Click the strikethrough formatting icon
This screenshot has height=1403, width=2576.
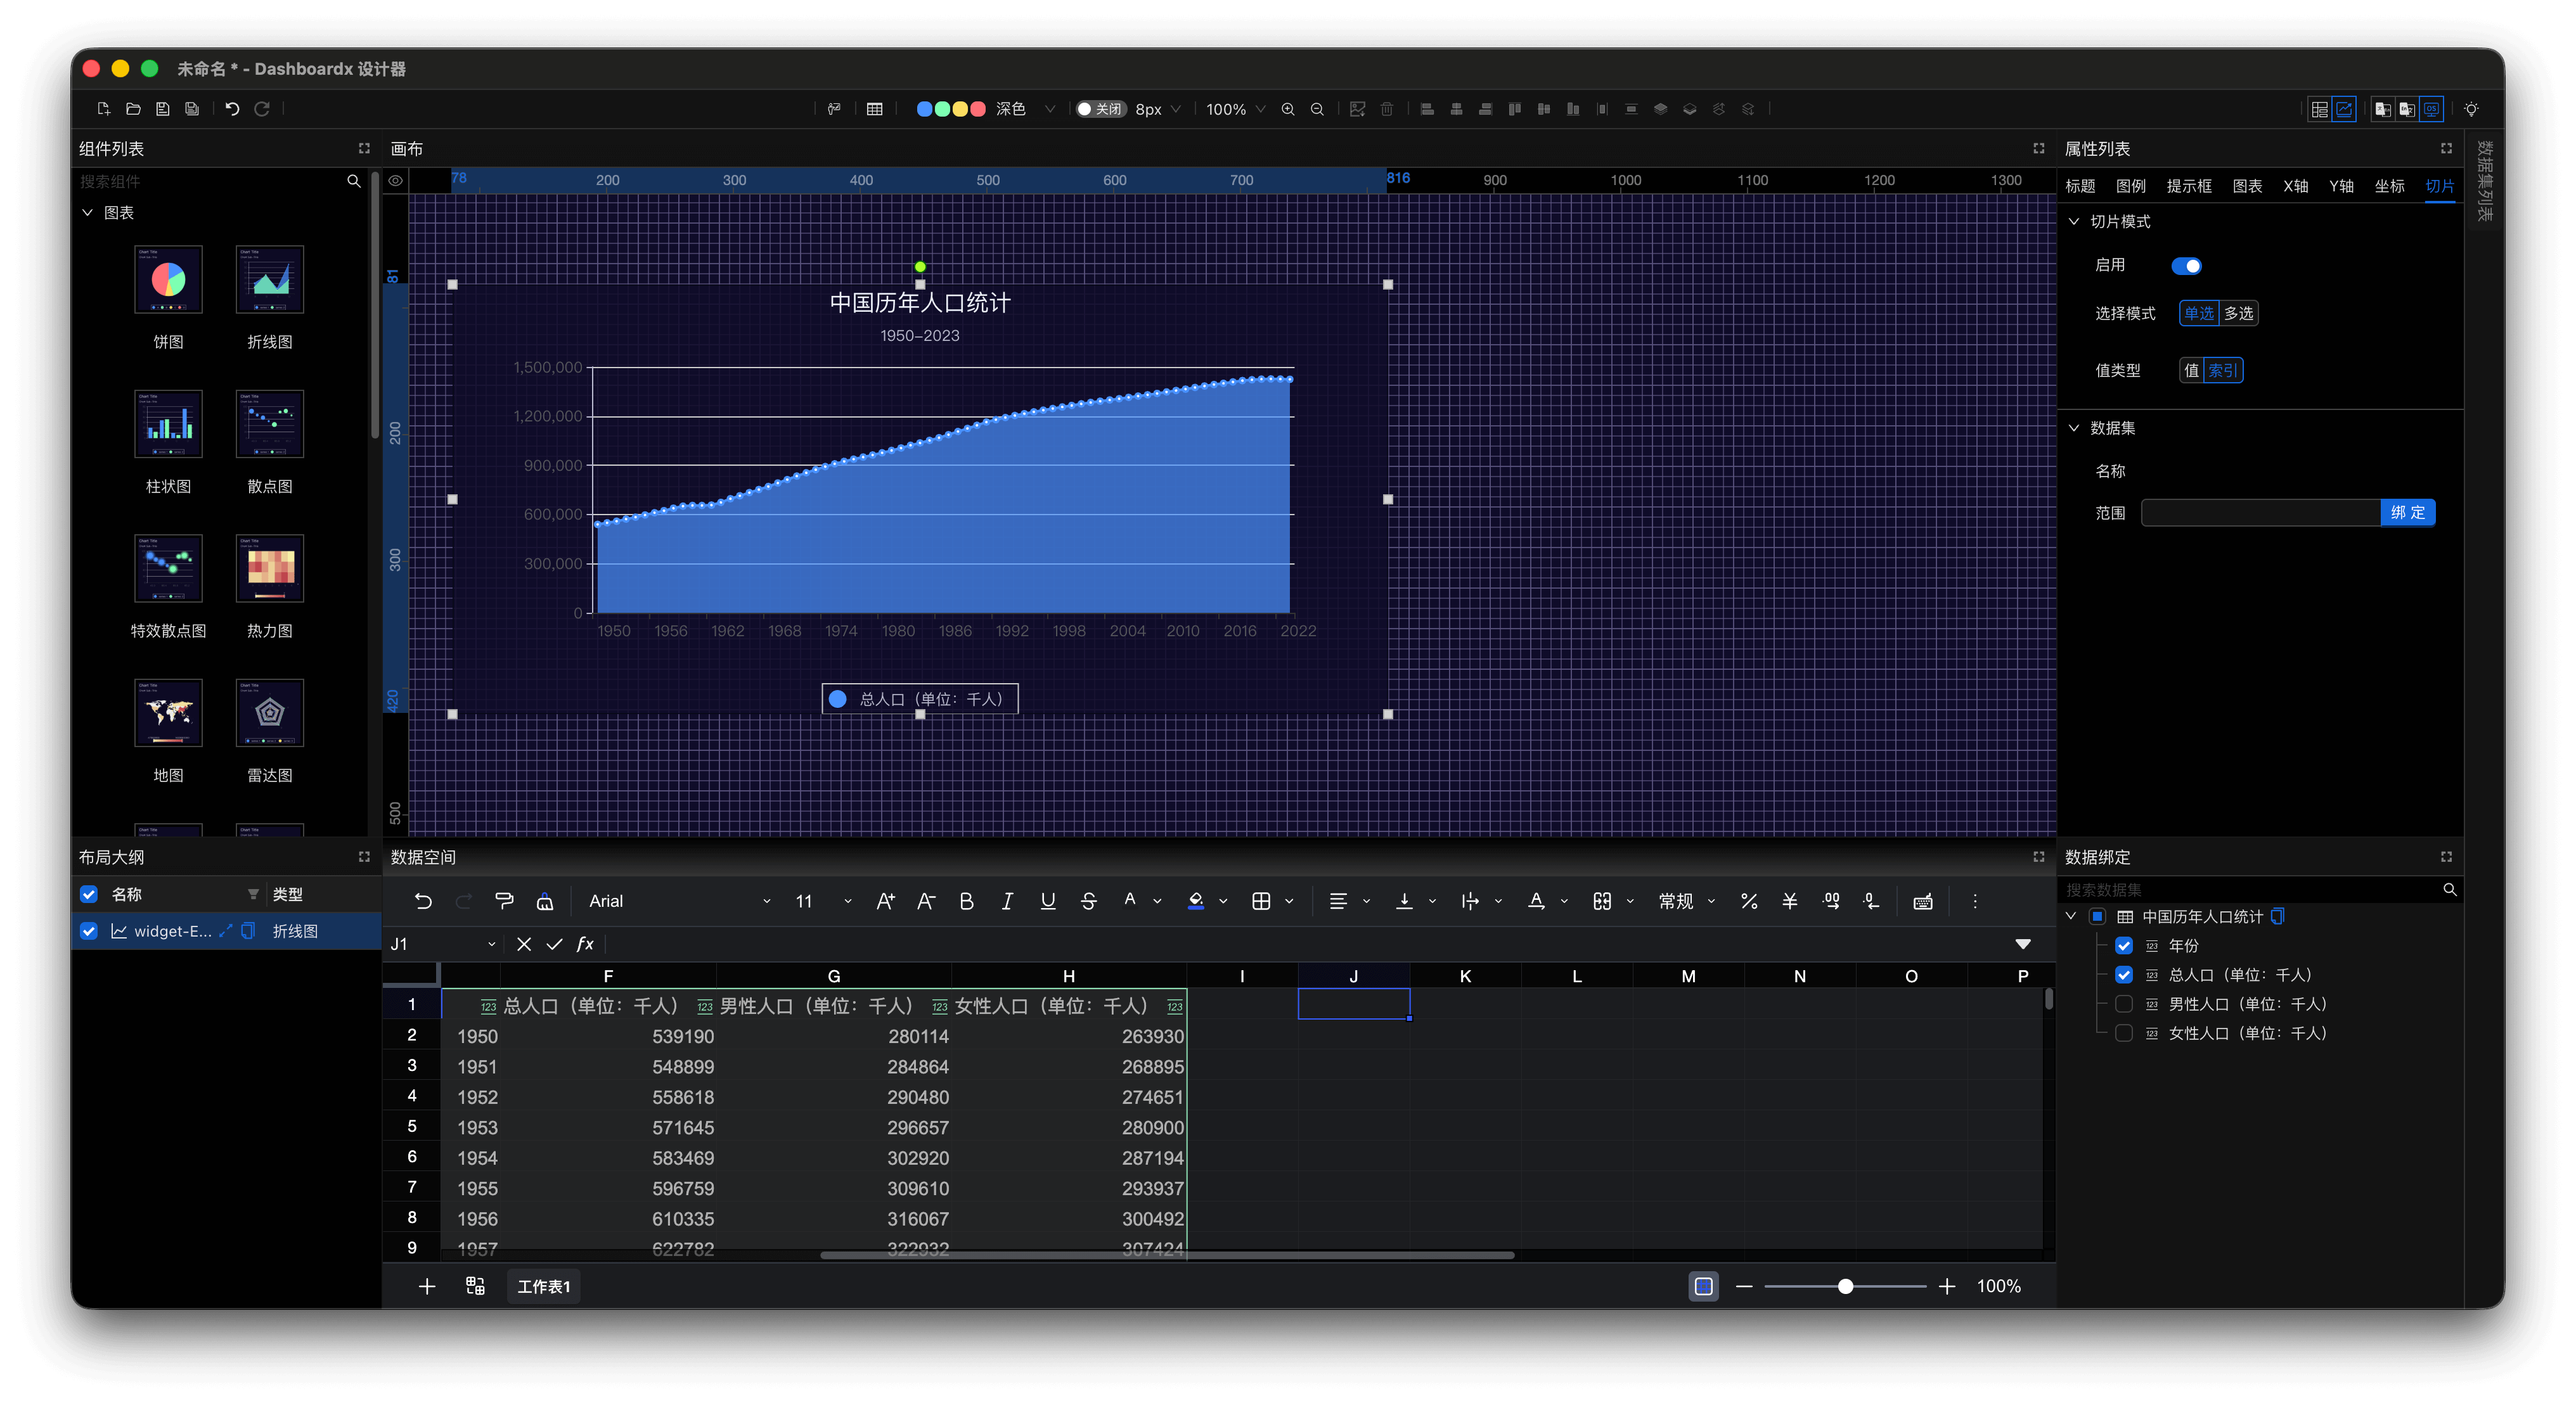click(x=1088, y=901)
